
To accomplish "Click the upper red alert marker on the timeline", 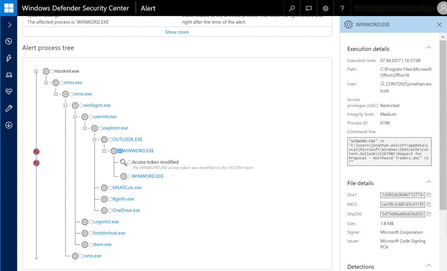I will [37, 151].
